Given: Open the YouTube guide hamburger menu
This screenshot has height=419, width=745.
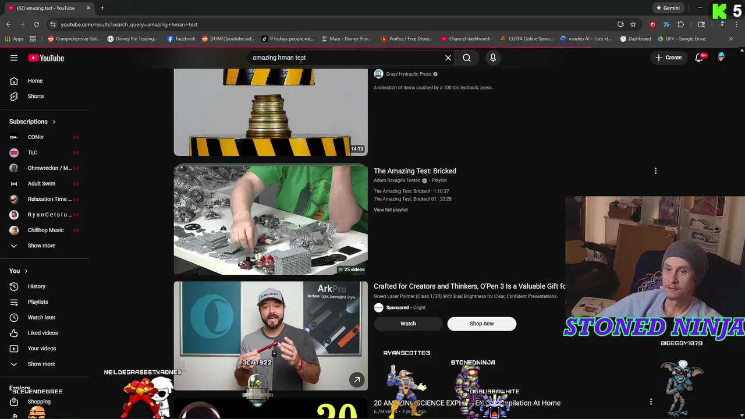Looking at the screenshot, I should coord(14,58).
